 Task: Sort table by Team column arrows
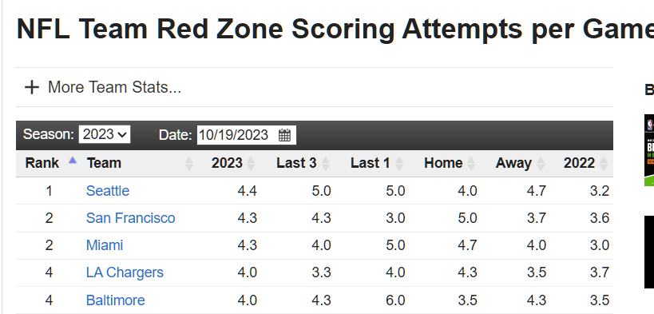[189, 163]
